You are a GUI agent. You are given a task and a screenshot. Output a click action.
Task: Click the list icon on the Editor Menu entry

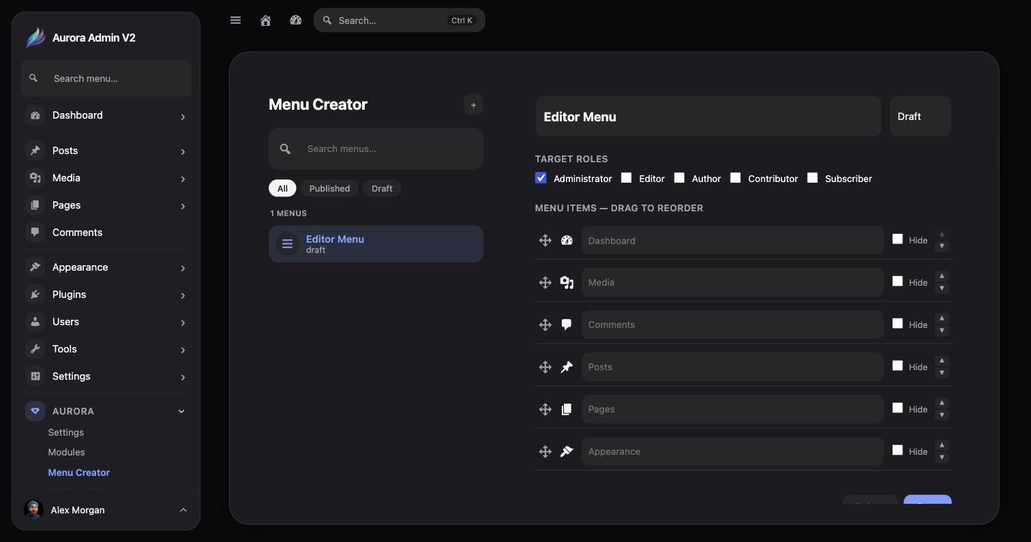pos(287,244)
